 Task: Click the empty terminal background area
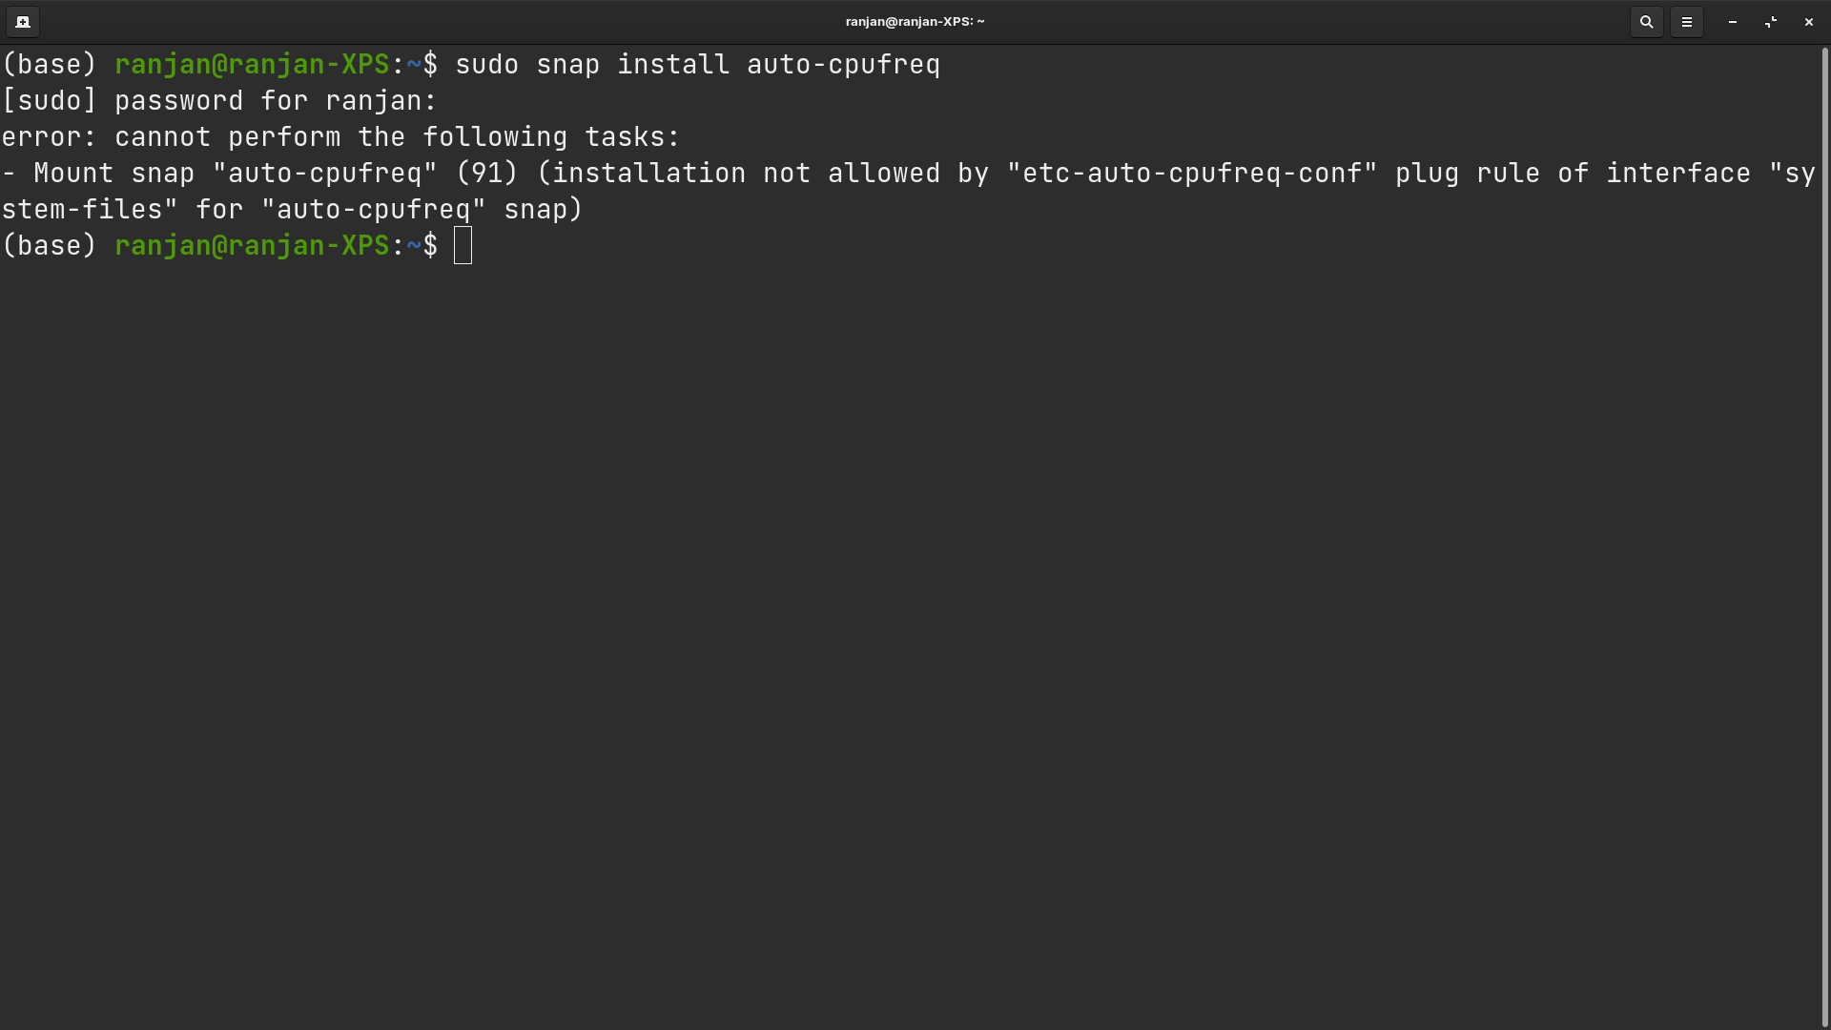[915, 620]
